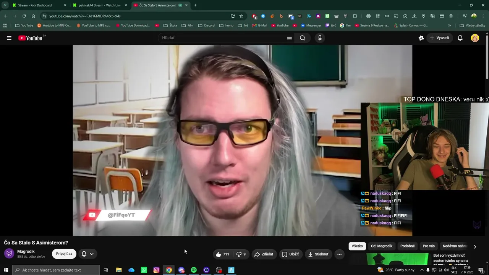
Task: Open File Explorer from the taskbar
Action: [119, 270]
